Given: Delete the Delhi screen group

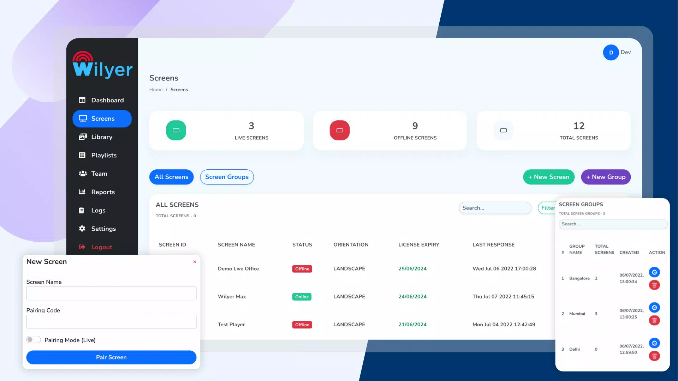Looking at the screenshot, I should point(654,356).
